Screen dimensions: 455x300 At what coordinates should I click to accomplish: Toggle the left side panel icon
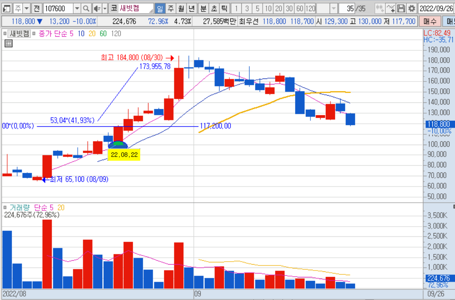coord(7,9)
